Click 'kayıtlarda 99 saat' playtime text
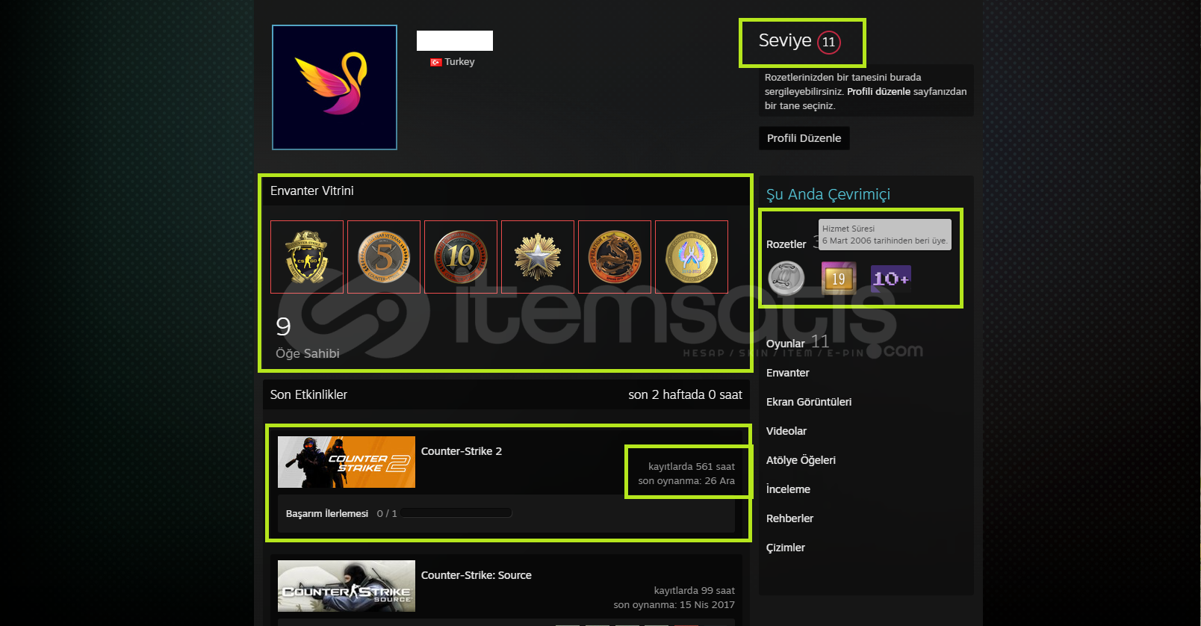Screen dimensions: 1201x626 (x=695, y=591)
